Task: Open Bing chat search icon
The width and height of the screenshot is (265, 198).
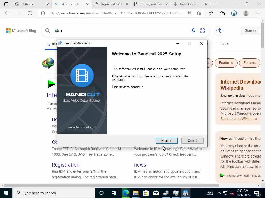Action: click(x=219, y=31)
